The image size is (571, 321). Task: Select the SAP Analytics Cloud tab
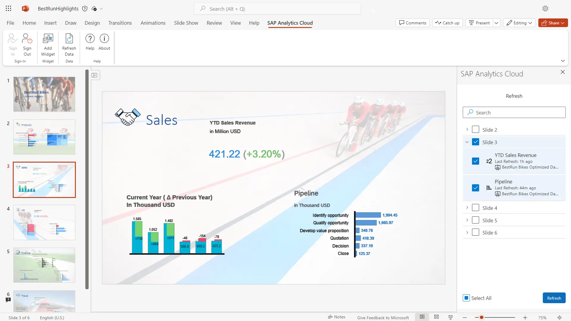tap(290, 23)
